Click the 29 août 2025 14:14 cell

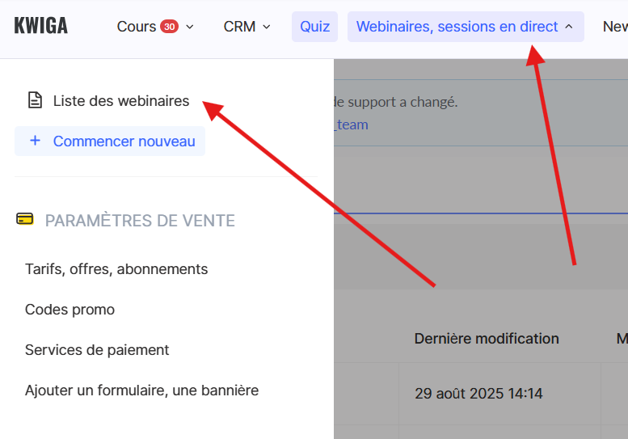pos(478,394)
